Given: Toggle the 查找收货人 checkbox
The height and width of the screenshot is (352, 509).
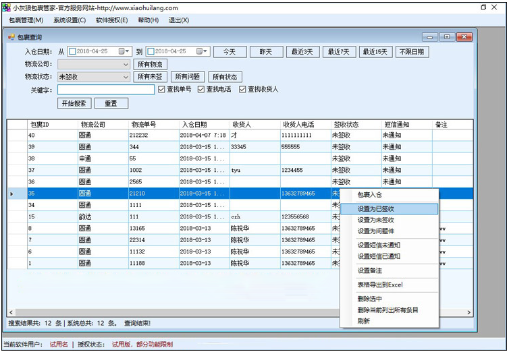Looking at the screenshot, I should pyautogui.click(x=242, y=90).
